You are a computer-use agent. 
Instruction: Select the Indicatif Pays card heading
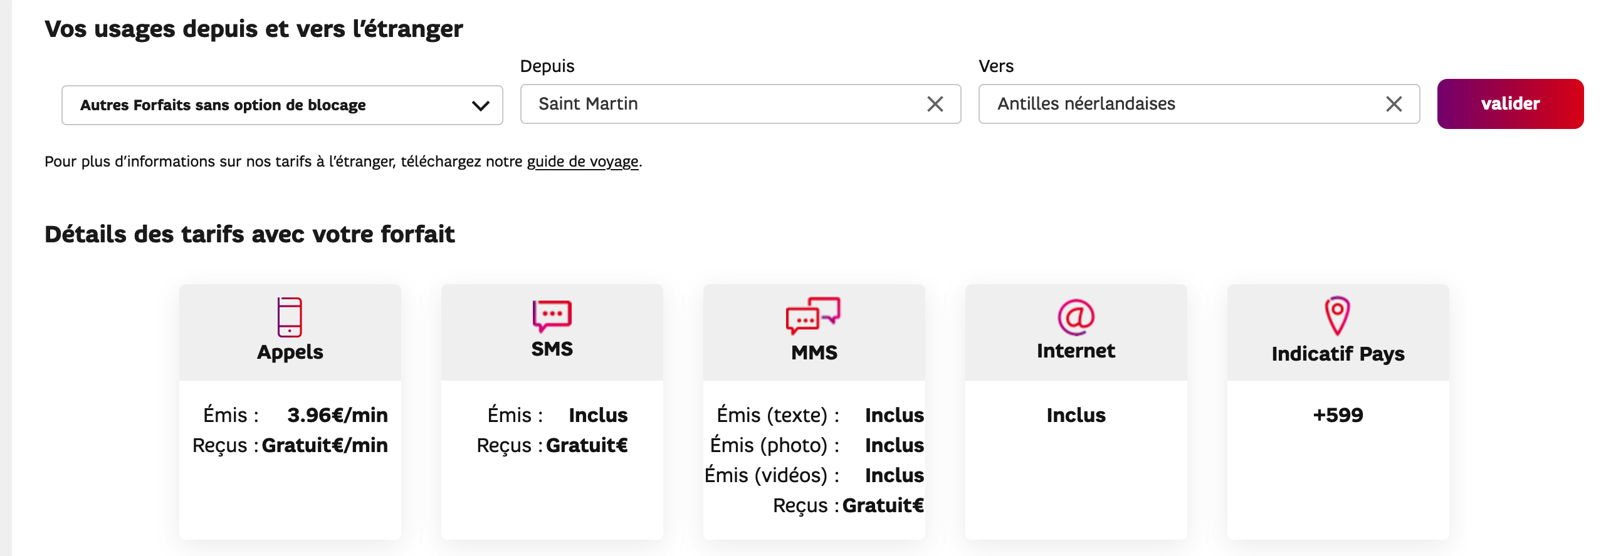pos(1338,354)
